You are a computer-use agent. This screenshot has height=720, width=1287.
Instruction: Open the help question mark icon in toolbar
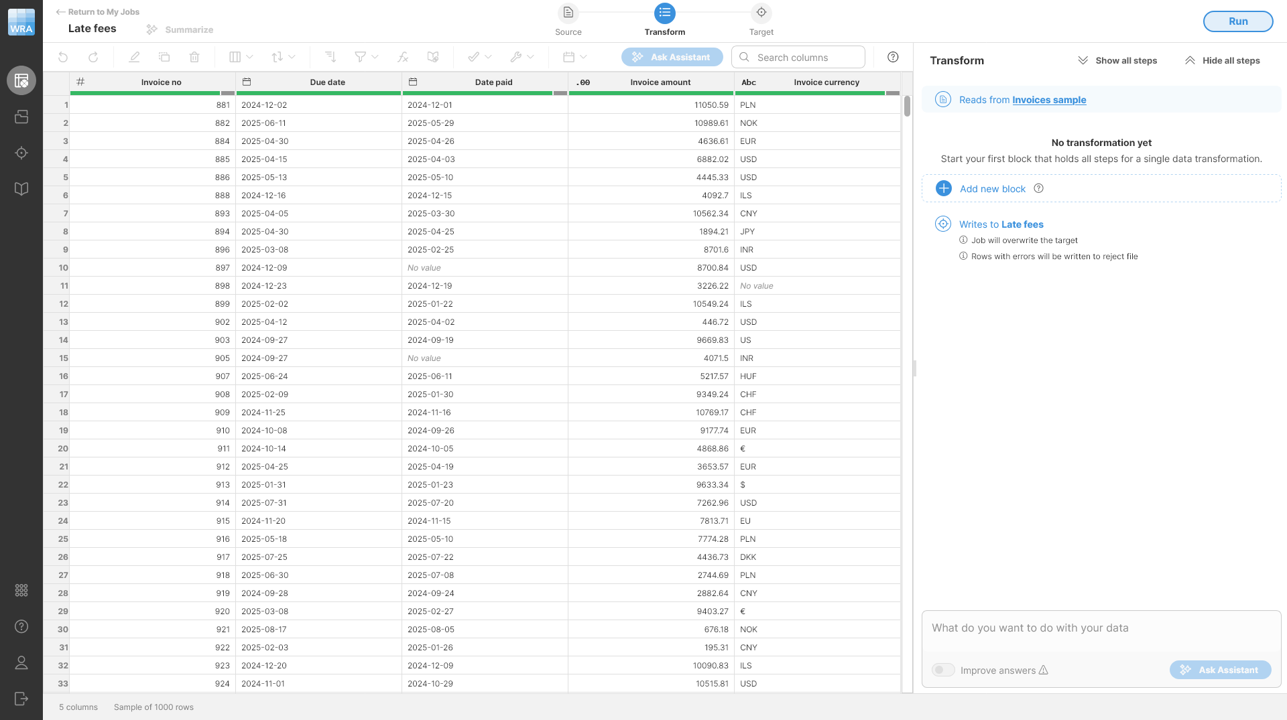coord(893,58)
